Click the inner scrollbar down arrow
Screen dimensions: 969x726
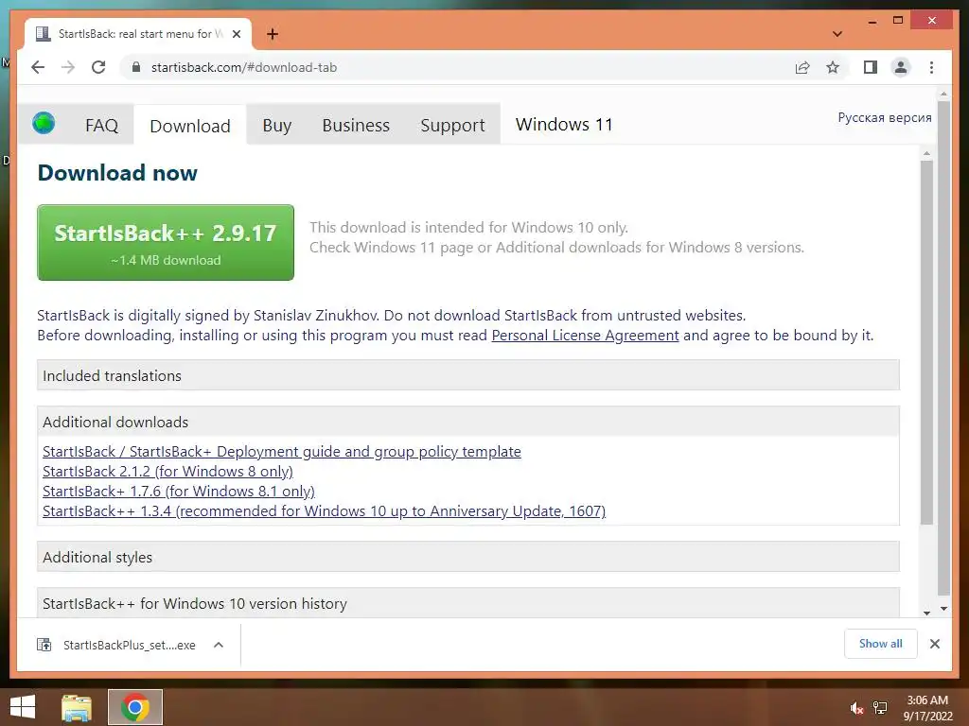pyautogui.click(x=926, y=613)
